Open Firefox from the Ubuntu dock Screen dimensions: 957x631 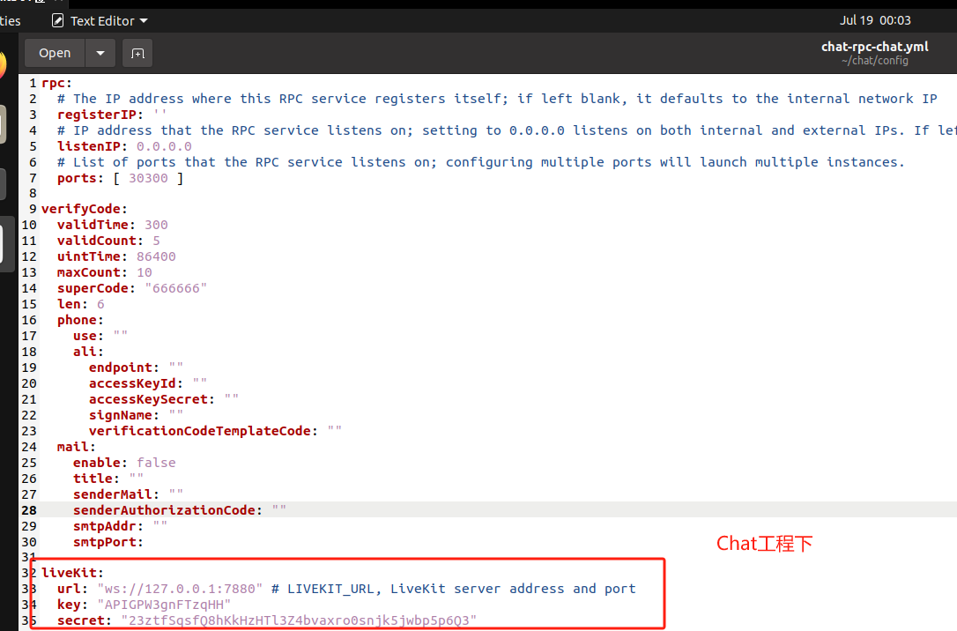(x=3, y=64)
